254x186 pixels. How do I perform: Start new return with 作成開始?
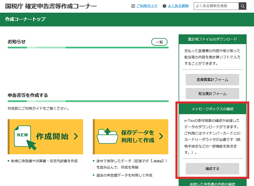point(45,137)
